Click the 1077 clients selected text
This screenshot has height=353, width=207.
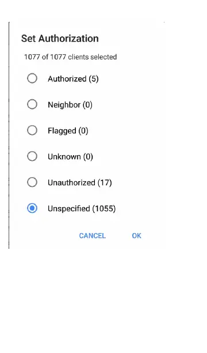click(70, 57)
